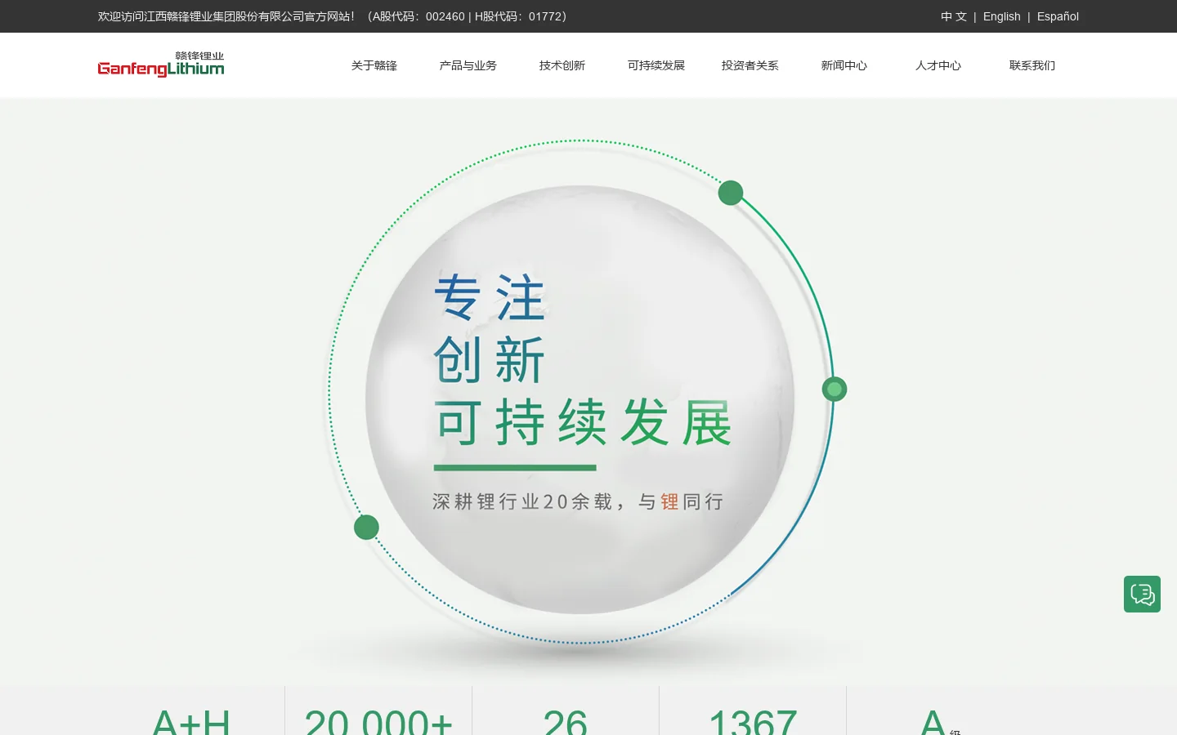1177x735 pixels.
Task: Switch language to 中文
Action: pos(954,16)
